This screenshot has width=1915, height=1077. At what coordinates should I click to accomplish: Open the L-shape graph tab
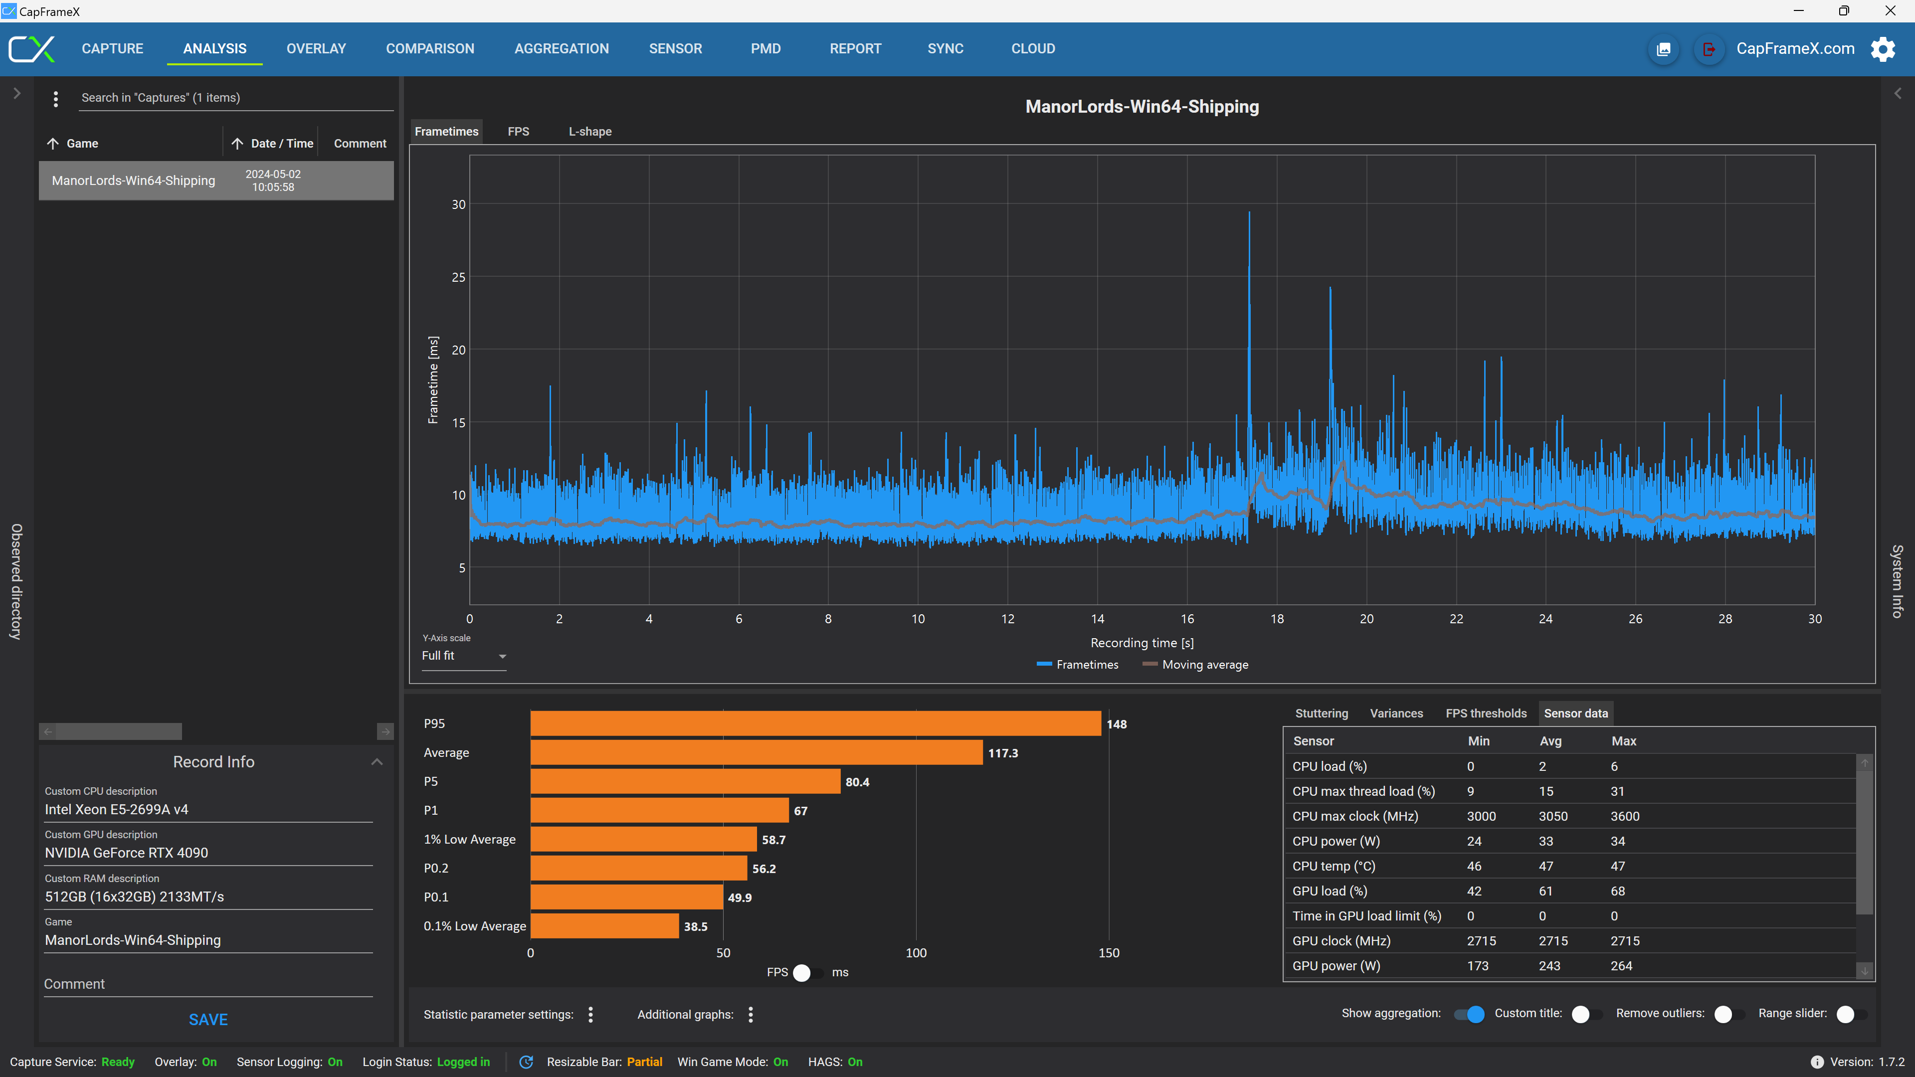click(x=590, y=132)
